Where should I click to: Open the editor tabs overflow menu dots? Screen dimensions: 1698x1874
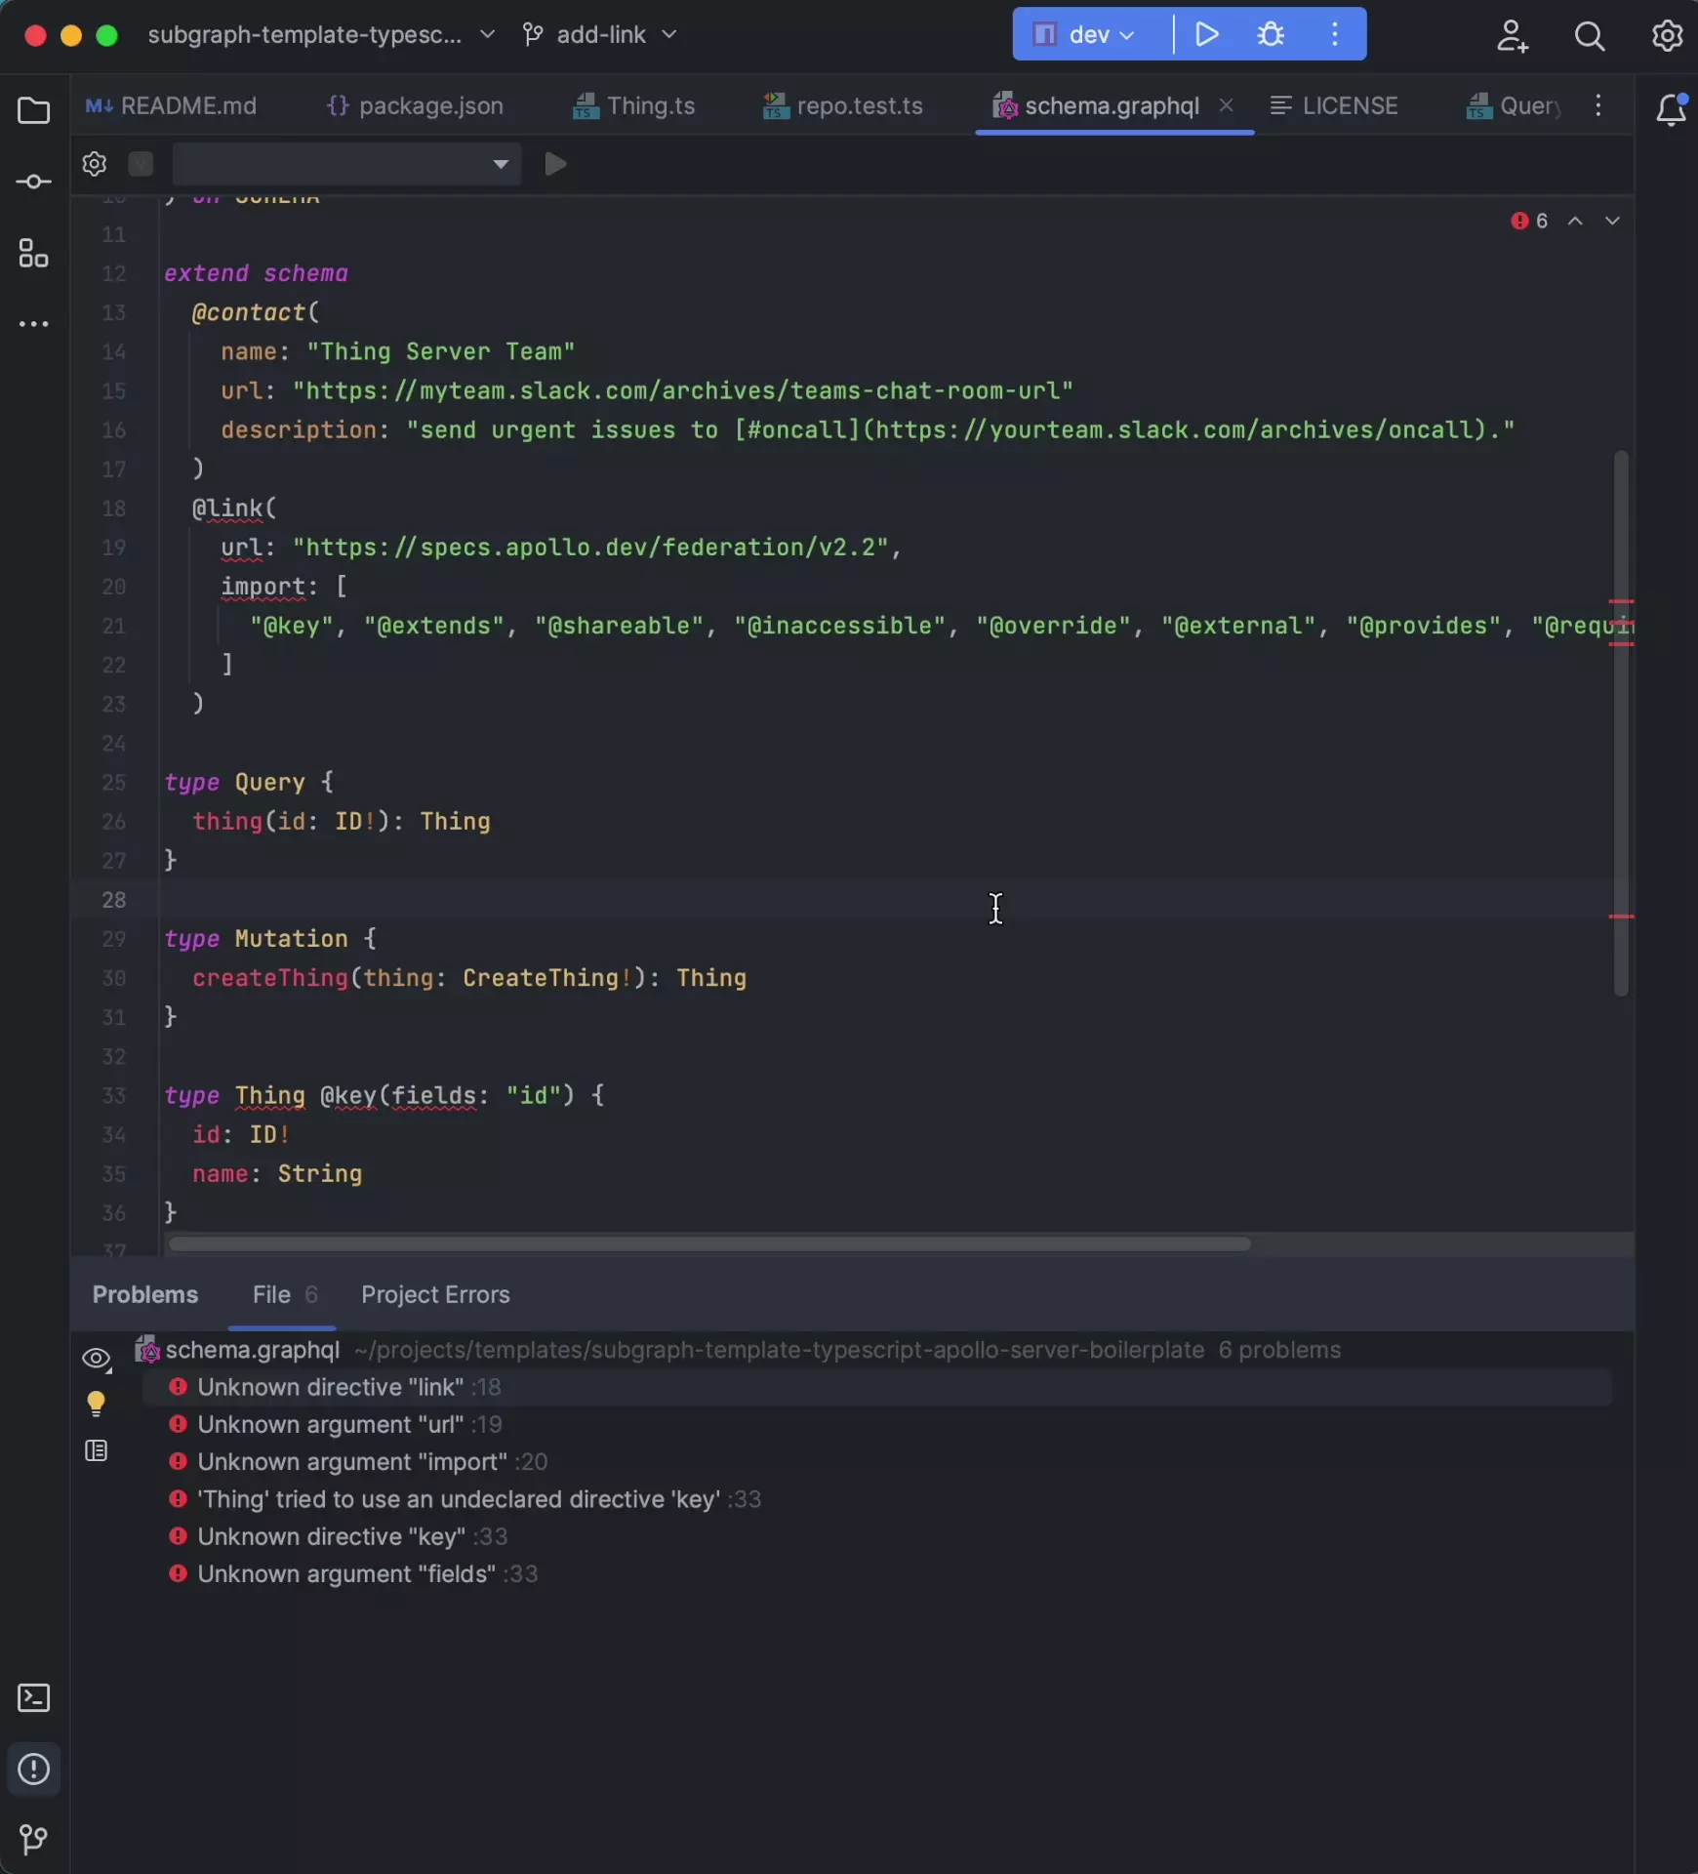pos(1598,105)
